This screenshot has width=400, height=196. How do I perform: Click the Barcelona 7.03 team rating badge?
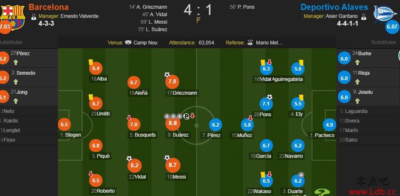[5, 27]
